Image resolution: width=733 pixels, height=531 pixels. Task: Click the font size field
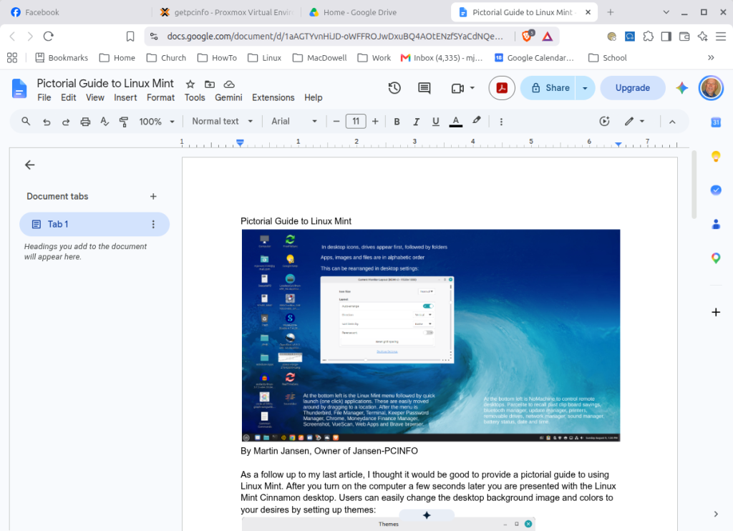pyautogui.click(x=356, y=122)
